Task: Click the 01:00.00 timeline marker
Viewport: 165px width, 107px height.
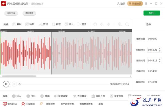Action: click(61, 31)
